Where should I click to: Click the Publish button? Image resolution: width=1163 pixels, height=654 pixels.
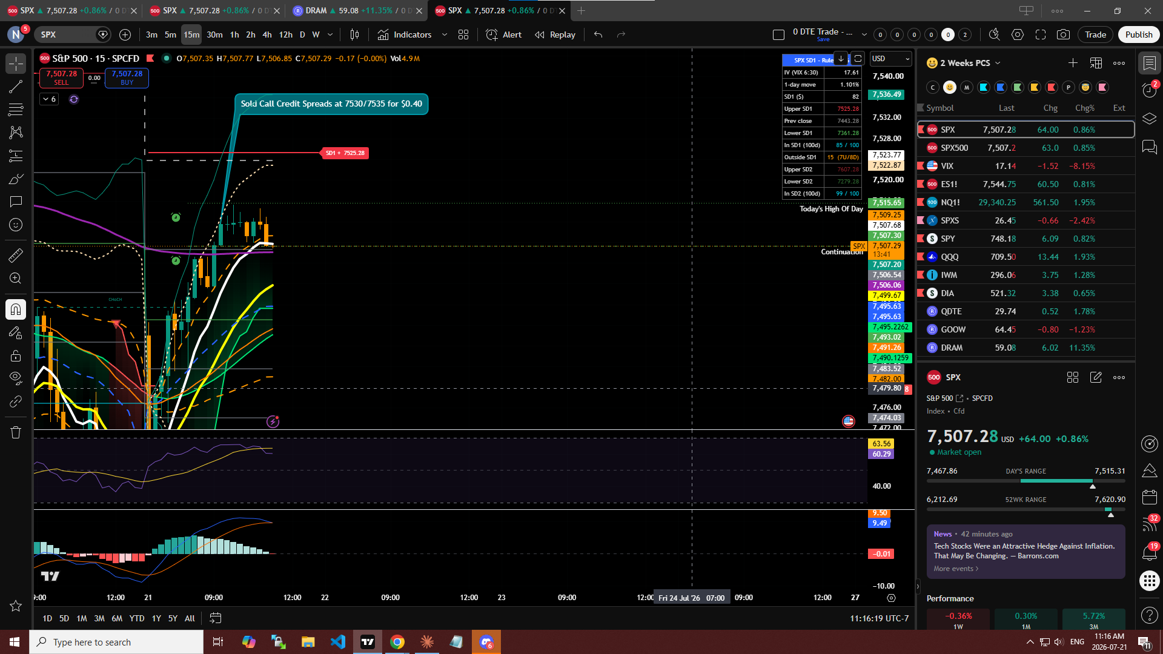tap(1139, 35)
